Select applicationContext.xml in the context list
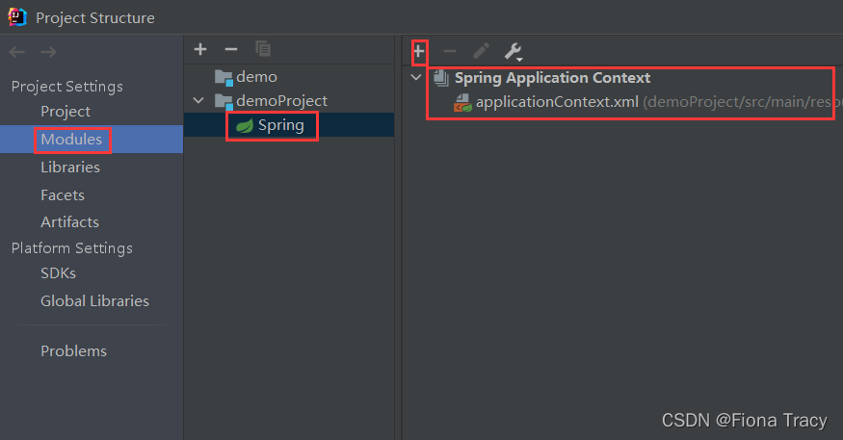The width and height of the screenshot is (843, 440). point(557,101)
